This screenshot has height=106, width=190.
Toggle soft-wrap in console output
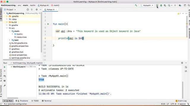pyautogui.click(x=186, y=67)
